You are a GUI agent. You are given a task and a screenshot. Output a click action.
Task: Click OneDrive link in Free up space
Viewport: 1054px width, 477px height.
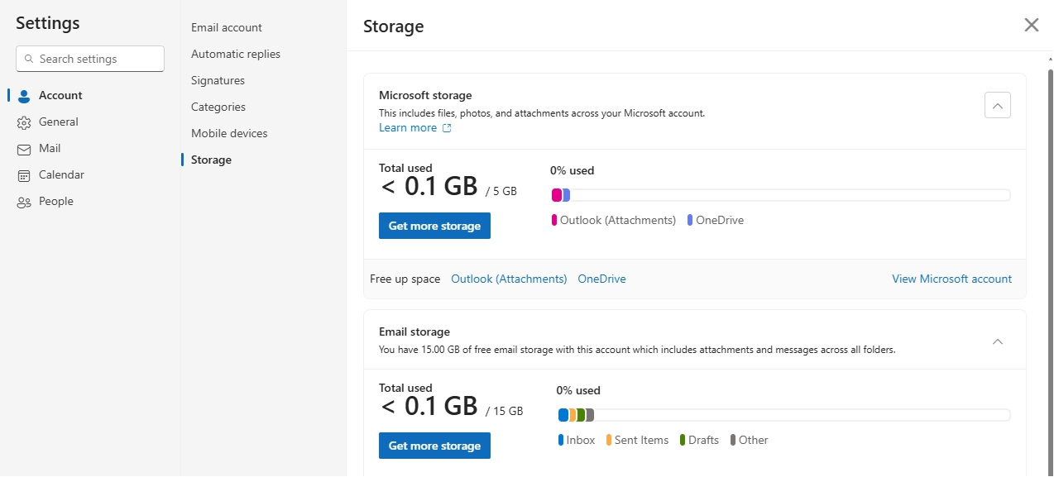click(x=601, y=279)
